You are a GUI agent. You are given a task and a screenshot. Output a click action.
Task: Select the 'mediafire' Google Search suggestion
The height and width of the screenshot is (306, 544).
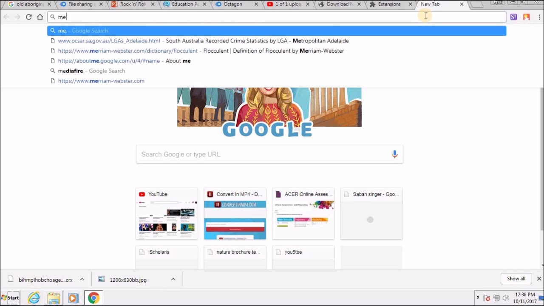(277, 71)
